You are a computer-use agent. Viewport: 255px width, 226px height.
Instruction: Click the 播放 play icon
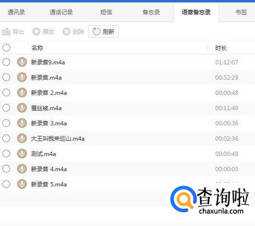(x=36, y=32)
